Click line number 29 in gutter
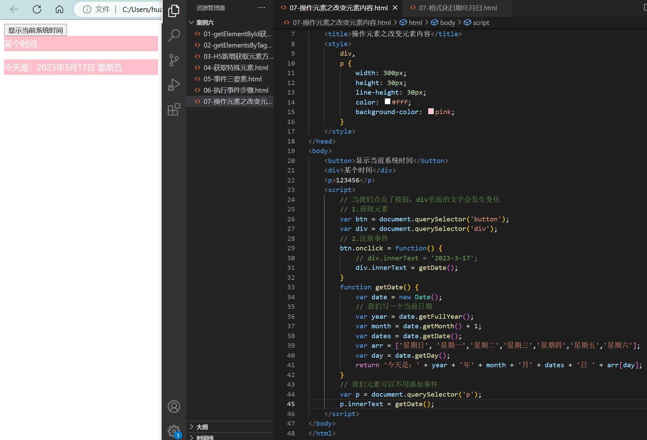Screen dimensions: 647x440 [291, 248]
